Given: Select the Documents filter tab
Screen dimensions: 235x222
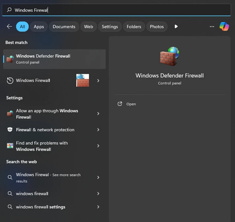Looking at the screenshot, I should (64, 26).
